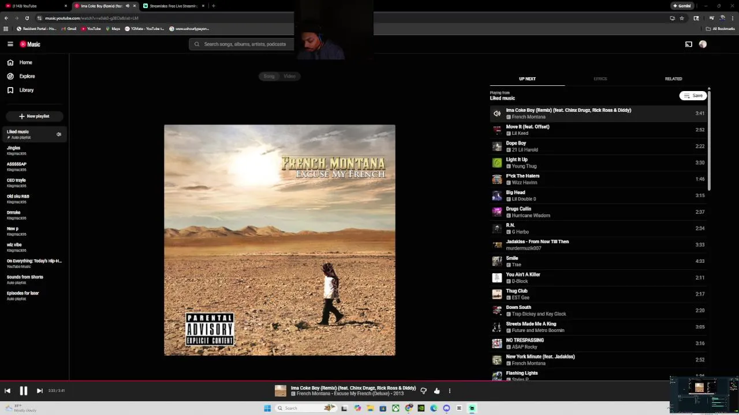
Task: Save the queue with Save button
Action: [x=693, y=96]
